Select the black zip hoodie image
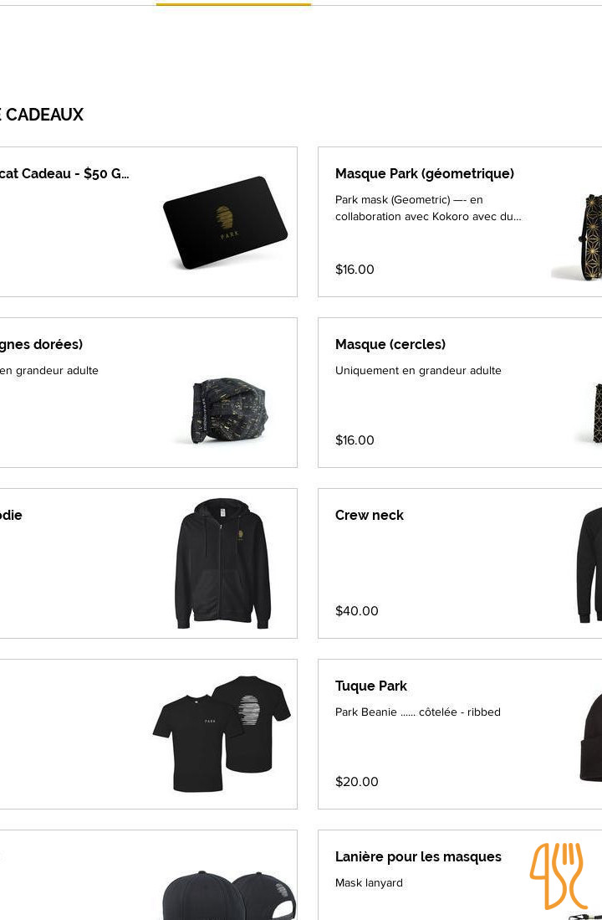602x920 pixels. tap(222, 563)
